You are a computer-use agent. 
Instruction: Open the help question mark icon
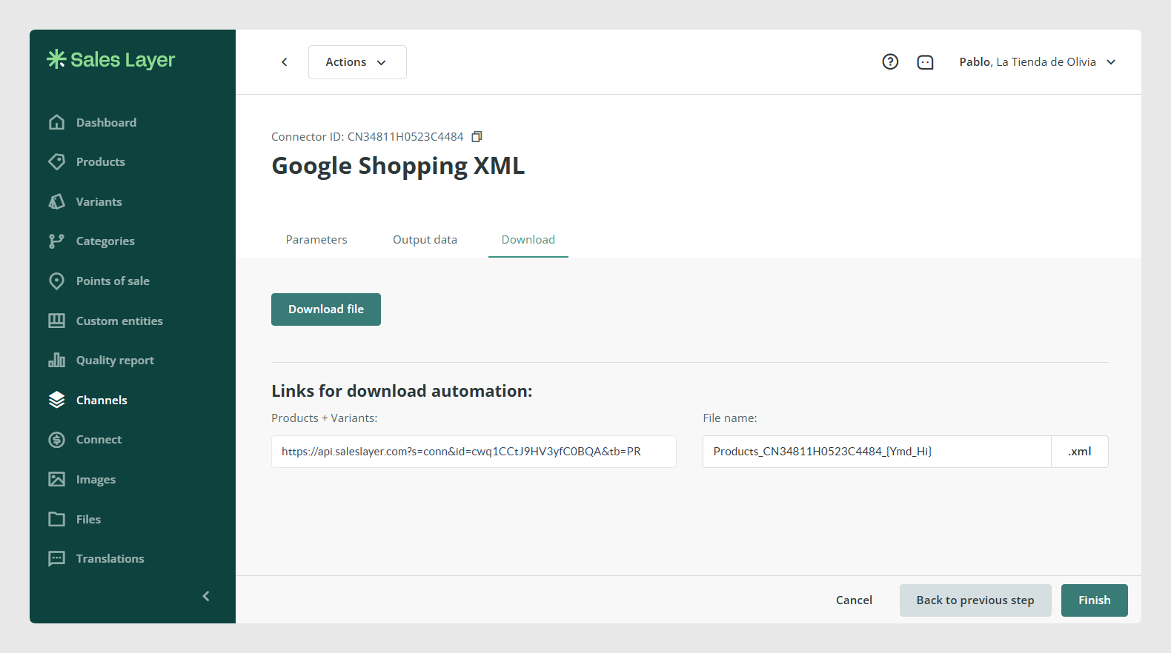pyautogui.click(x=890, y=62)
